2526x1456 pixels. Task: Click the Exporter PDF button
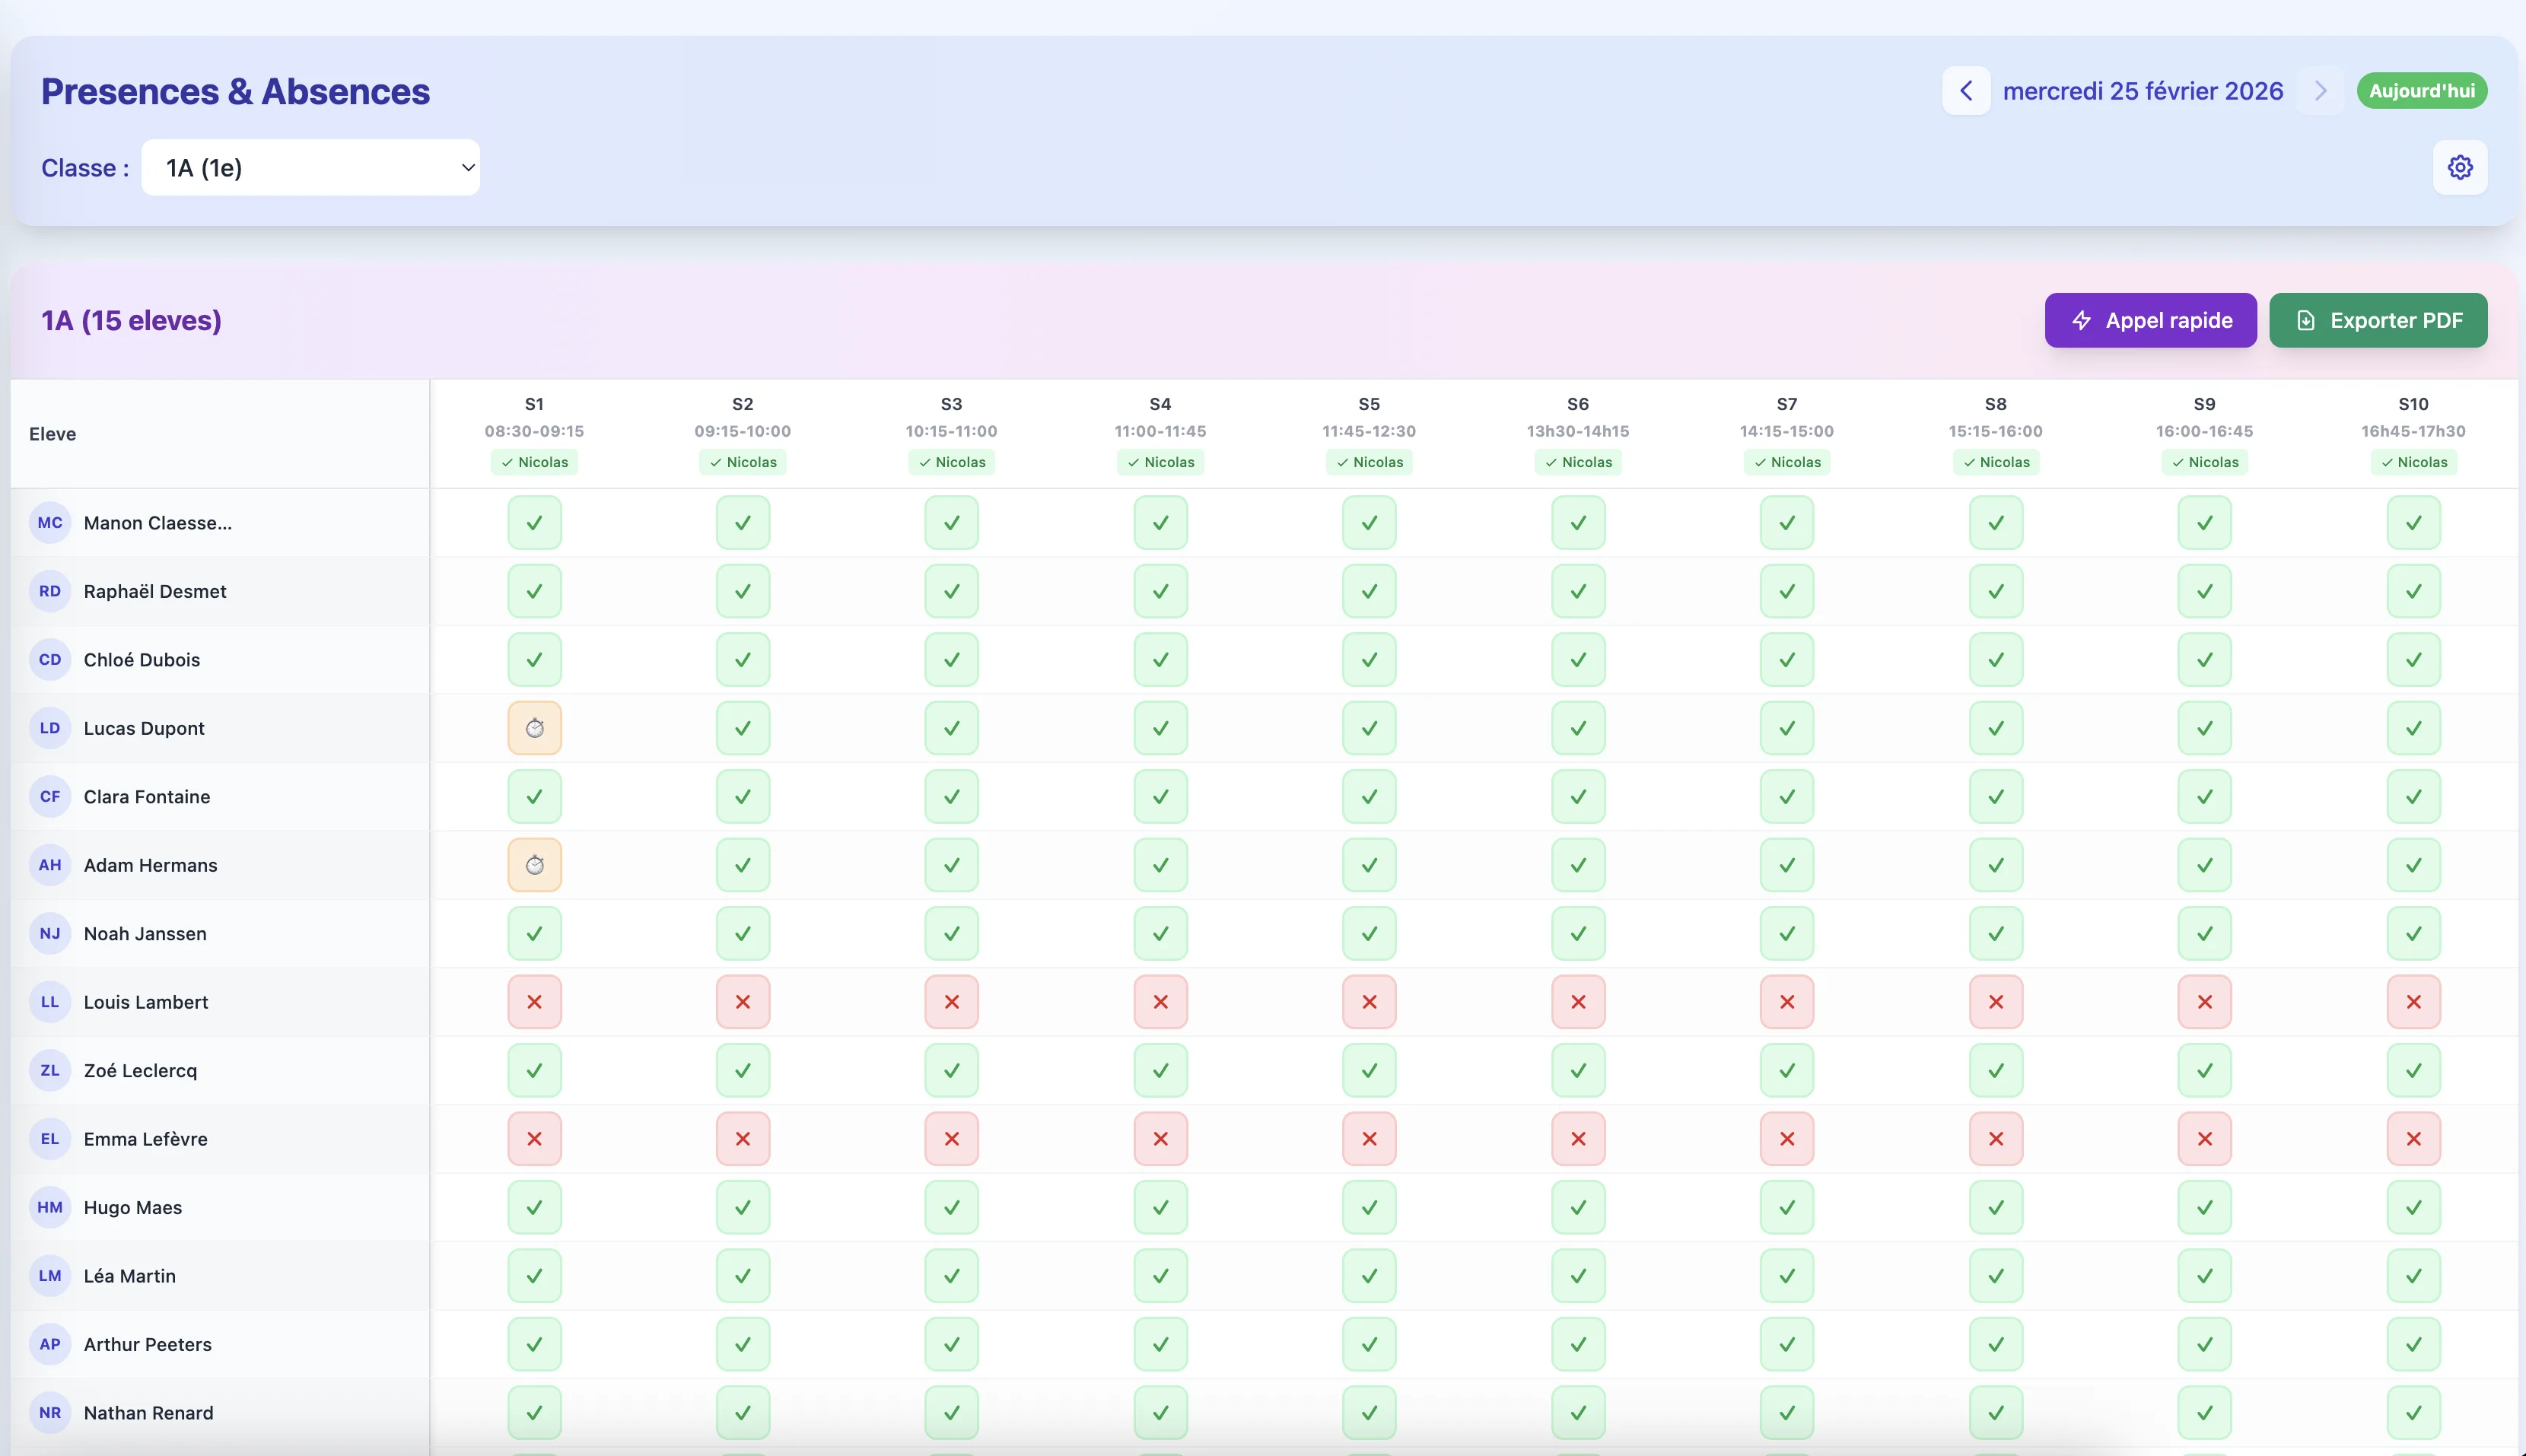pos(2377,321)
